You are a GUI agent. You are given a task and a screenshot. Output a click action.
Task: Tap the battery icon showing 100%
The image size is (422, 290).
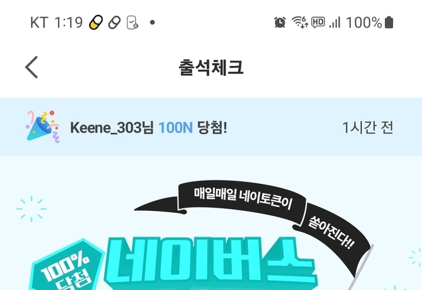(x=389, y=22)
